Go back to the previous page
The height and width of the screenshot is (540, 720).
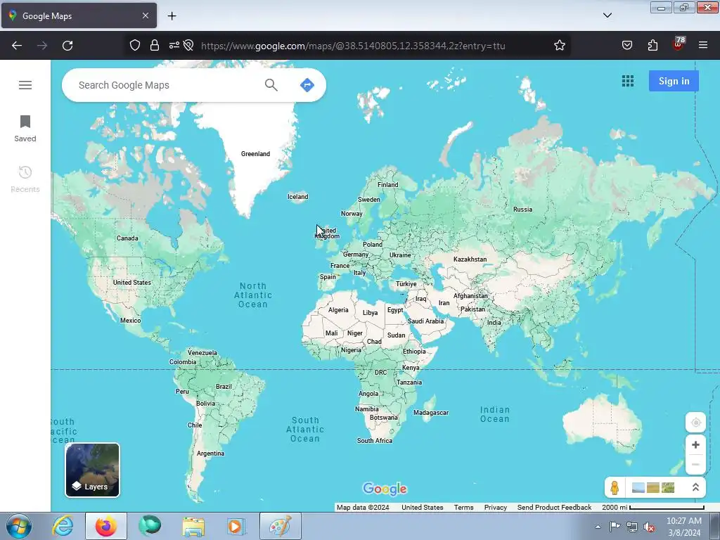pyautogui.click(x=17, y=46)
